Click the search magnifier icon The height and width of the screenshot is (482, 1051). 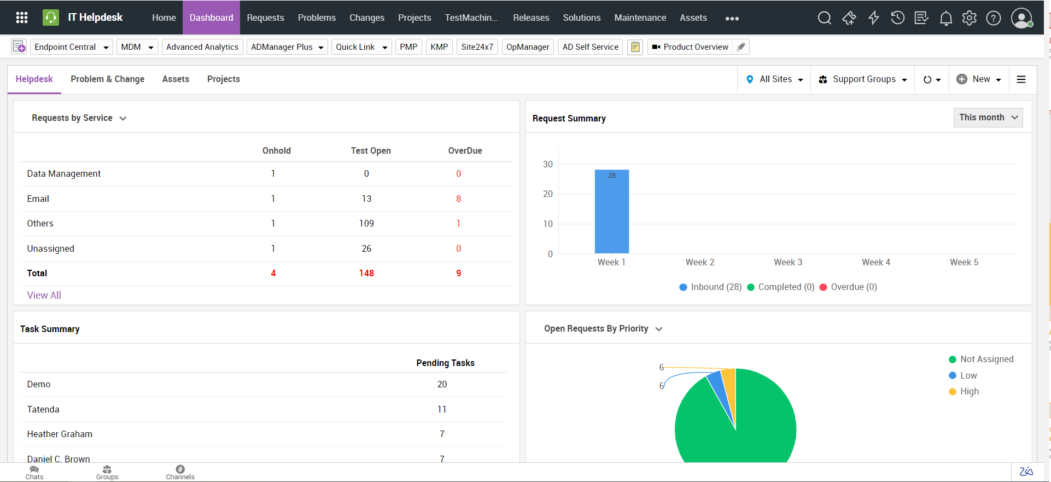tap(824, 18)
